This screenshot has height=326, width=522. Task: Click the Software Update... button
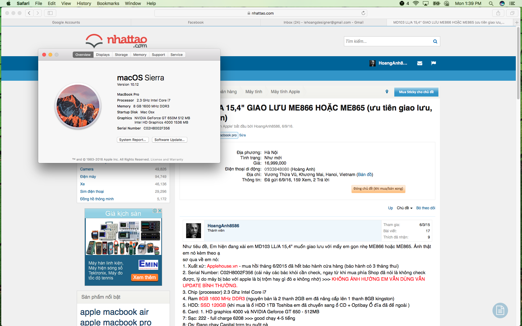click(x=169, y=140)
